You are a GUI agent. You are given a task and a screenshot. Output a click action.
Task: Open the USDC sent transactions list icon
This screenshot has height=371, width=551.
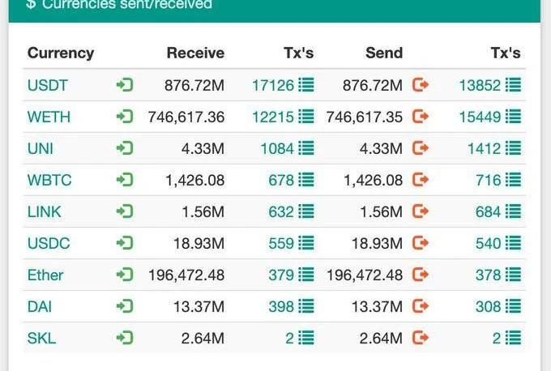[513, 243]
